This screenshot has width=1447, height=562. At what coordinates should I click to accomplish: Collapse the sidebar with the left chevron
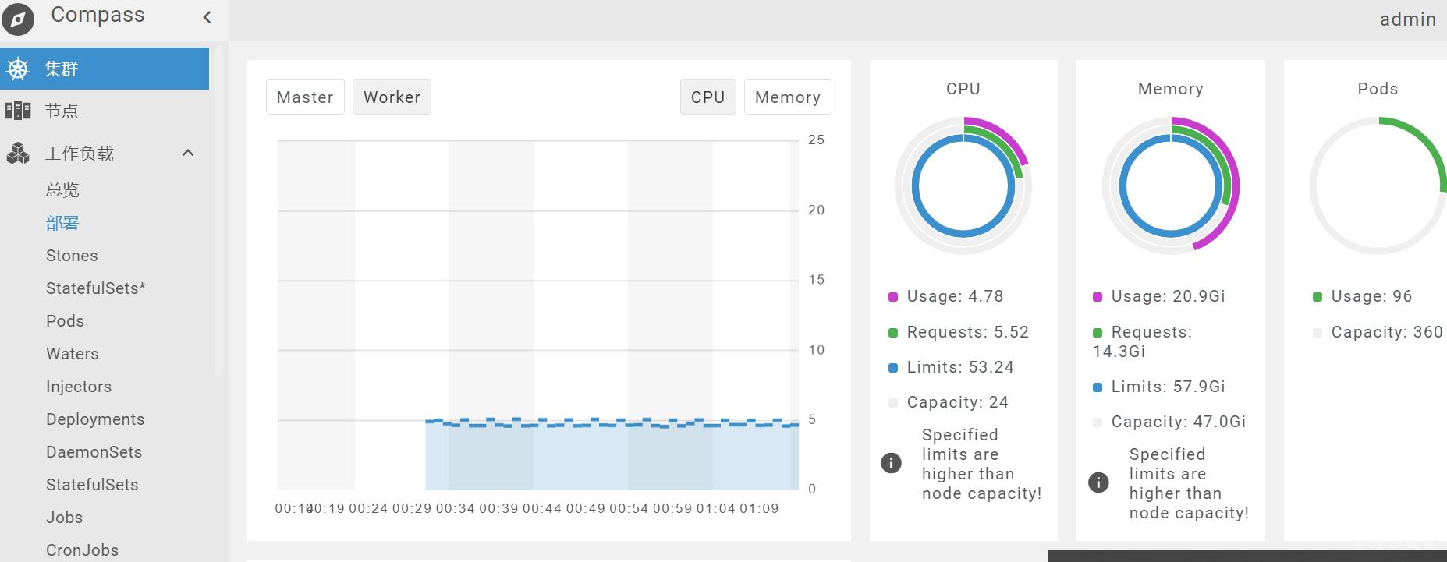[207, 17]
